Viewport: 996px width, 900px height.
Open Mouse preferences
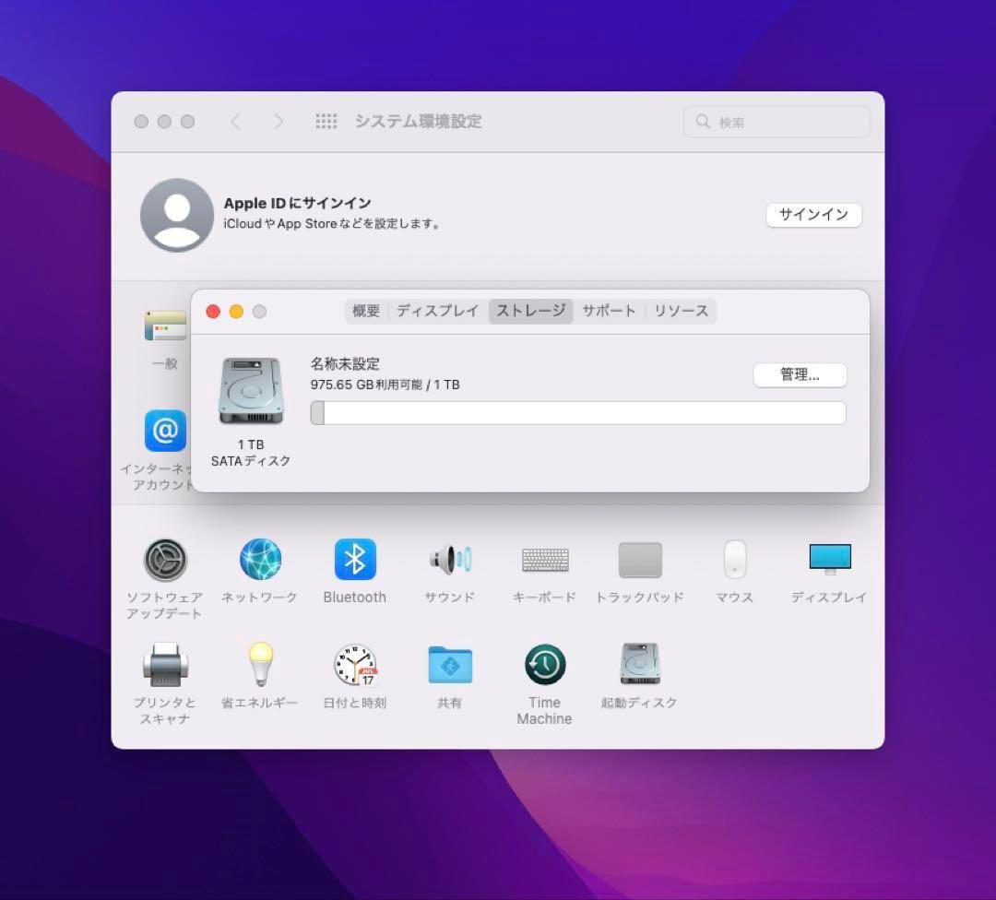(733, 560)
